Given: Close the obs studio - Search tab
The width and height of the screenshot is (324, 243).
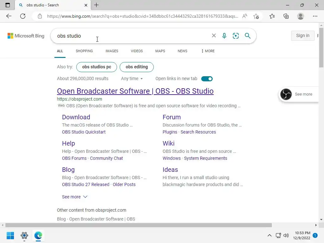Looking at the screenshot, I should point(86,5).
